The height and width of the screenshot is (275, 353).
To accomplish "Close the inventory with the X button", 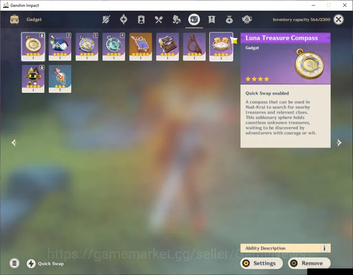I will coord(338,20).
